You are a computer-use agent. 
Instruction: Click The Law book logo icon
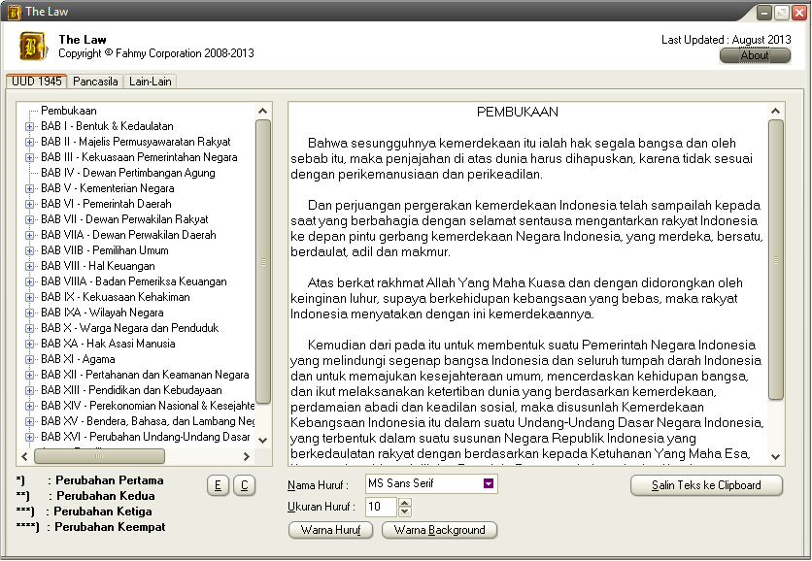pyautogui.click(x=33, y=46)
